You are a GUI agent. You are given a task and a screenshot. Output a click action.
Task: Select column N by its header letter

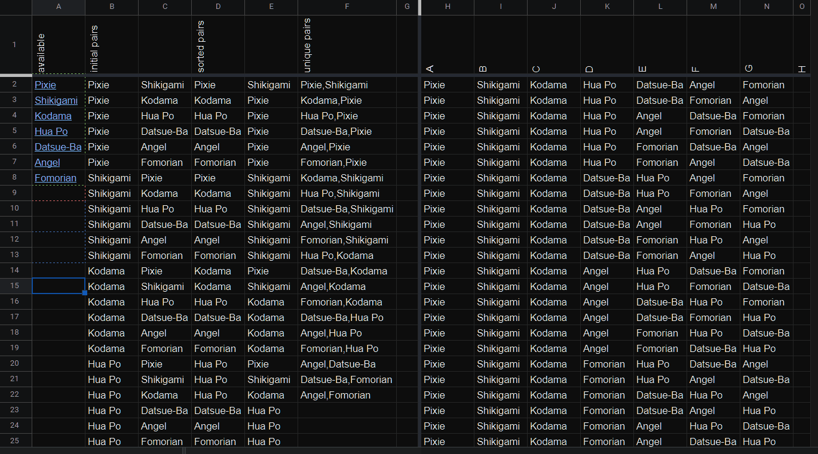pos(767,7)
